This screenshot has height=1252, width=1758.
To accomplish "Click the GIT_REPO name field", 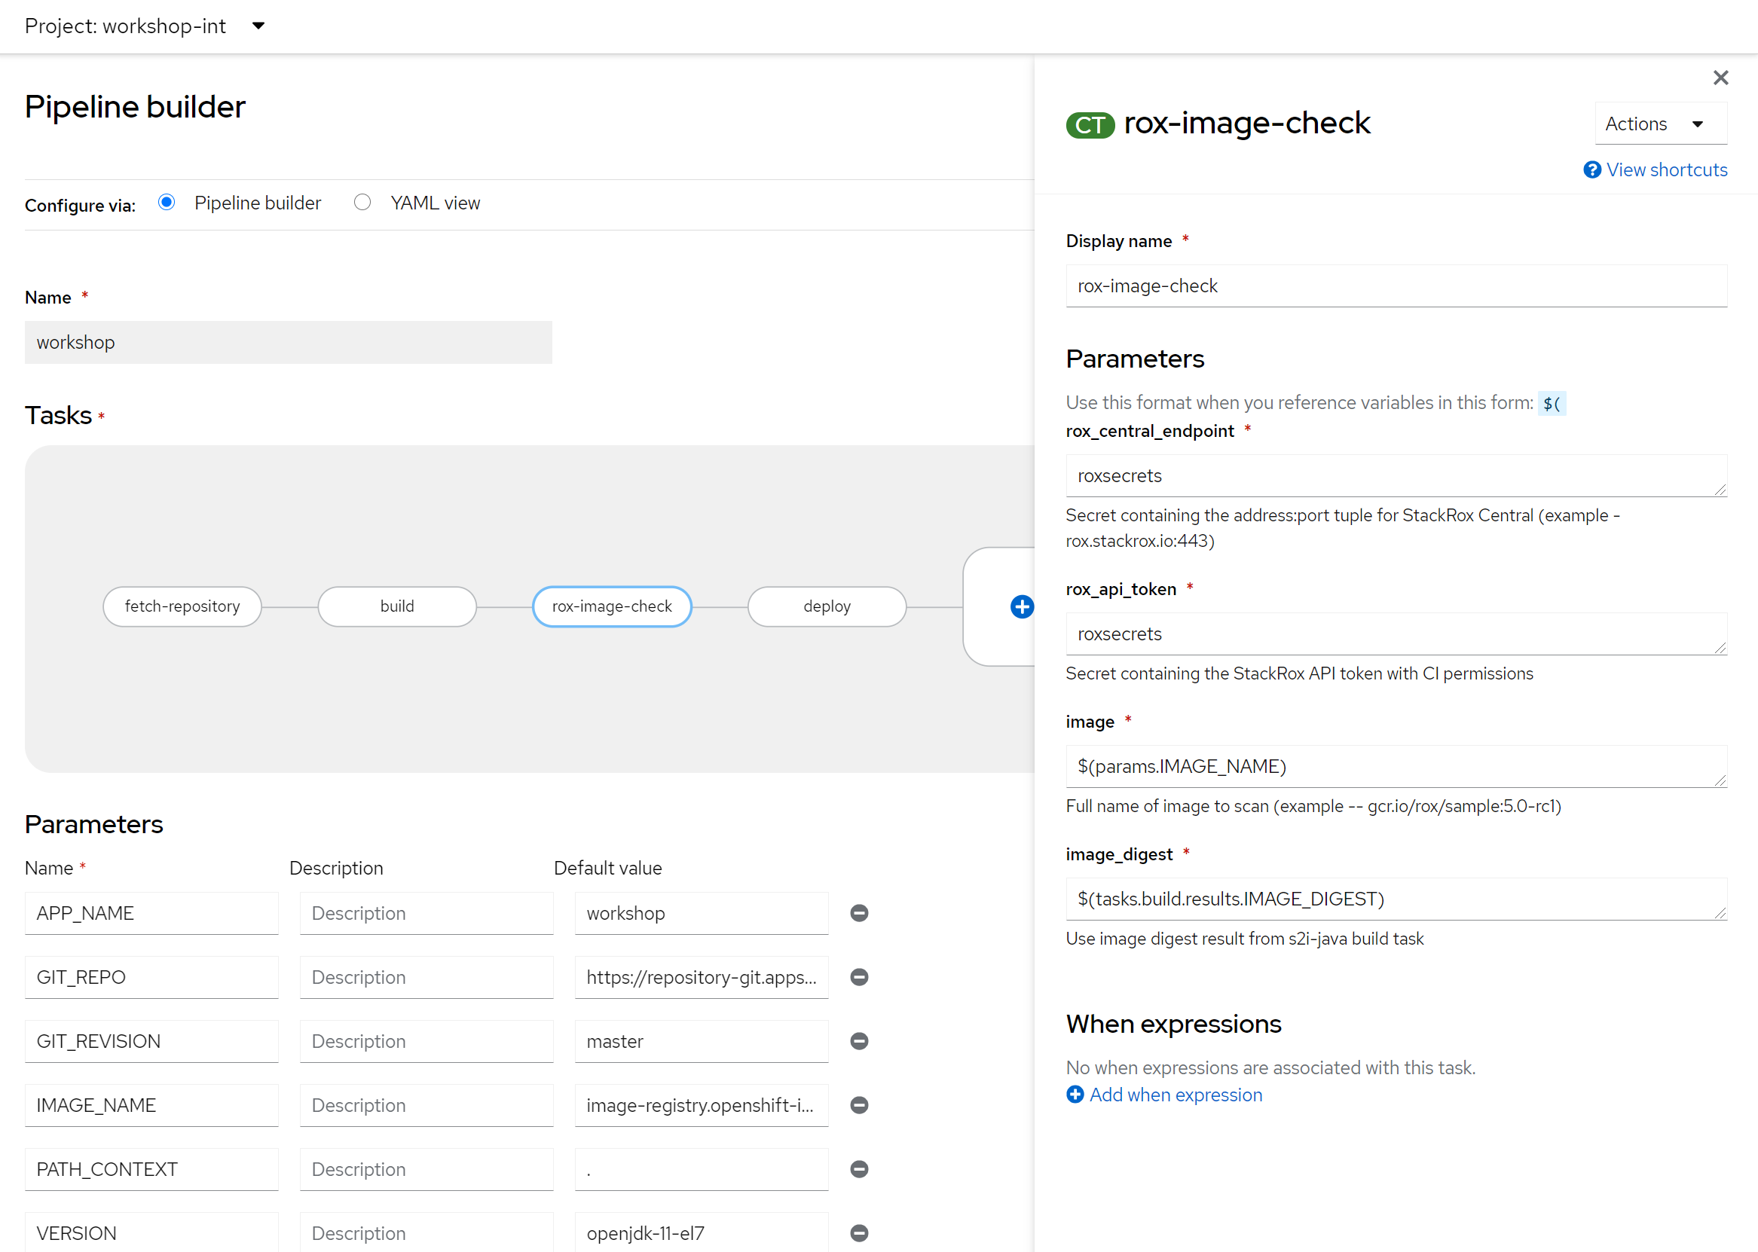I will [x=151, y=978].
